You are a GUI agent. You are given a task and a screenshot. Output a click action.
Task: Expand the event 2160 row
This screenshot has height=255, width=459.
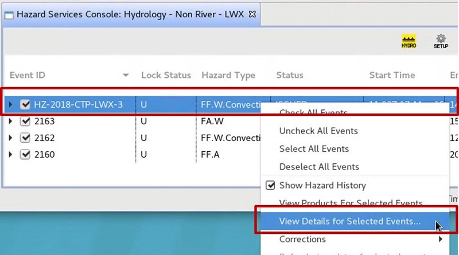pyautogui.click(x=10, y=154)
